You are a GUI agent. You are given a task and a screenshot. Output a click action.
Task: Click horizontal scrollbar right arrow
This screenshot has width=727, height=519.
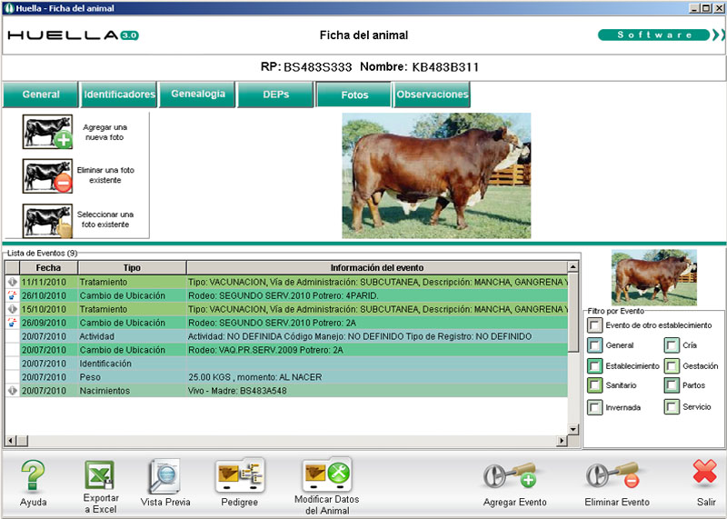pos(562,440)
